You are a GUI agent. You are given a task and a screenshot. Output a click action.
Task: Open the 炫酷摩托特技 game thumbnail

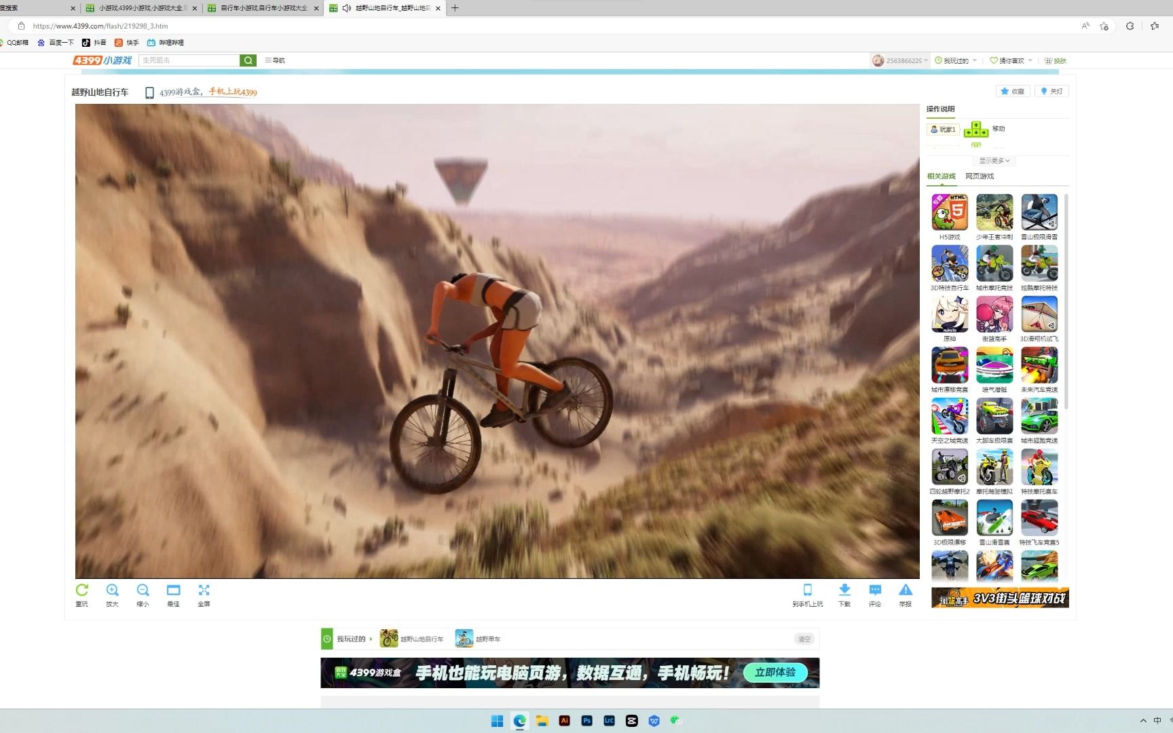pos(1039,263)
